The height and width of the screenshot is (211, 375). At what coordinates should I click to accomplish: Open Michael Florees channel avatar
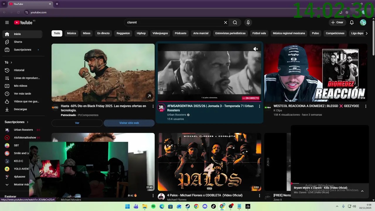coord(161,197)
